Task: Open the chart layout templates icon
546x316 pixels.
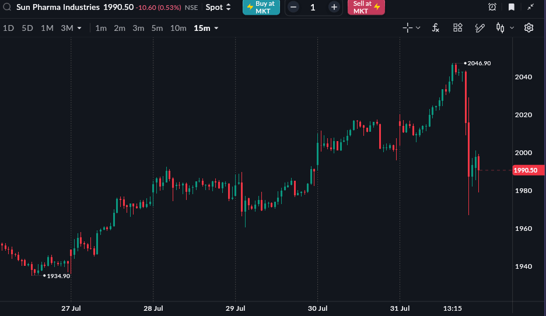Action: pos(457,28)
